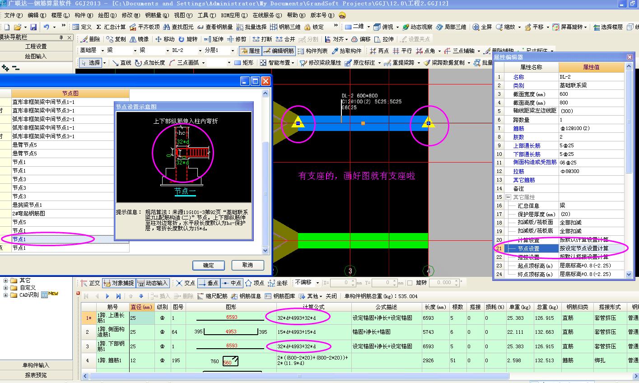Click 打断 break tool
Screen dimensions: 639x383
click(x=262, y=39)
